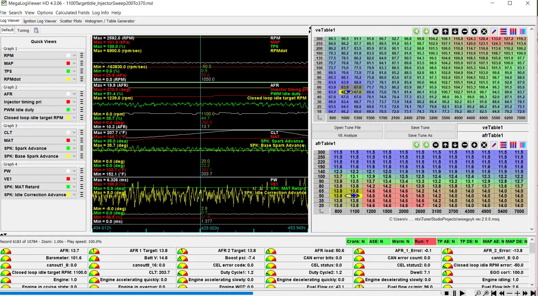Image resolution: width=538 pixels, height=296 pixels.
Task: Click the VE Analyze button
Action: click(347, 135)
